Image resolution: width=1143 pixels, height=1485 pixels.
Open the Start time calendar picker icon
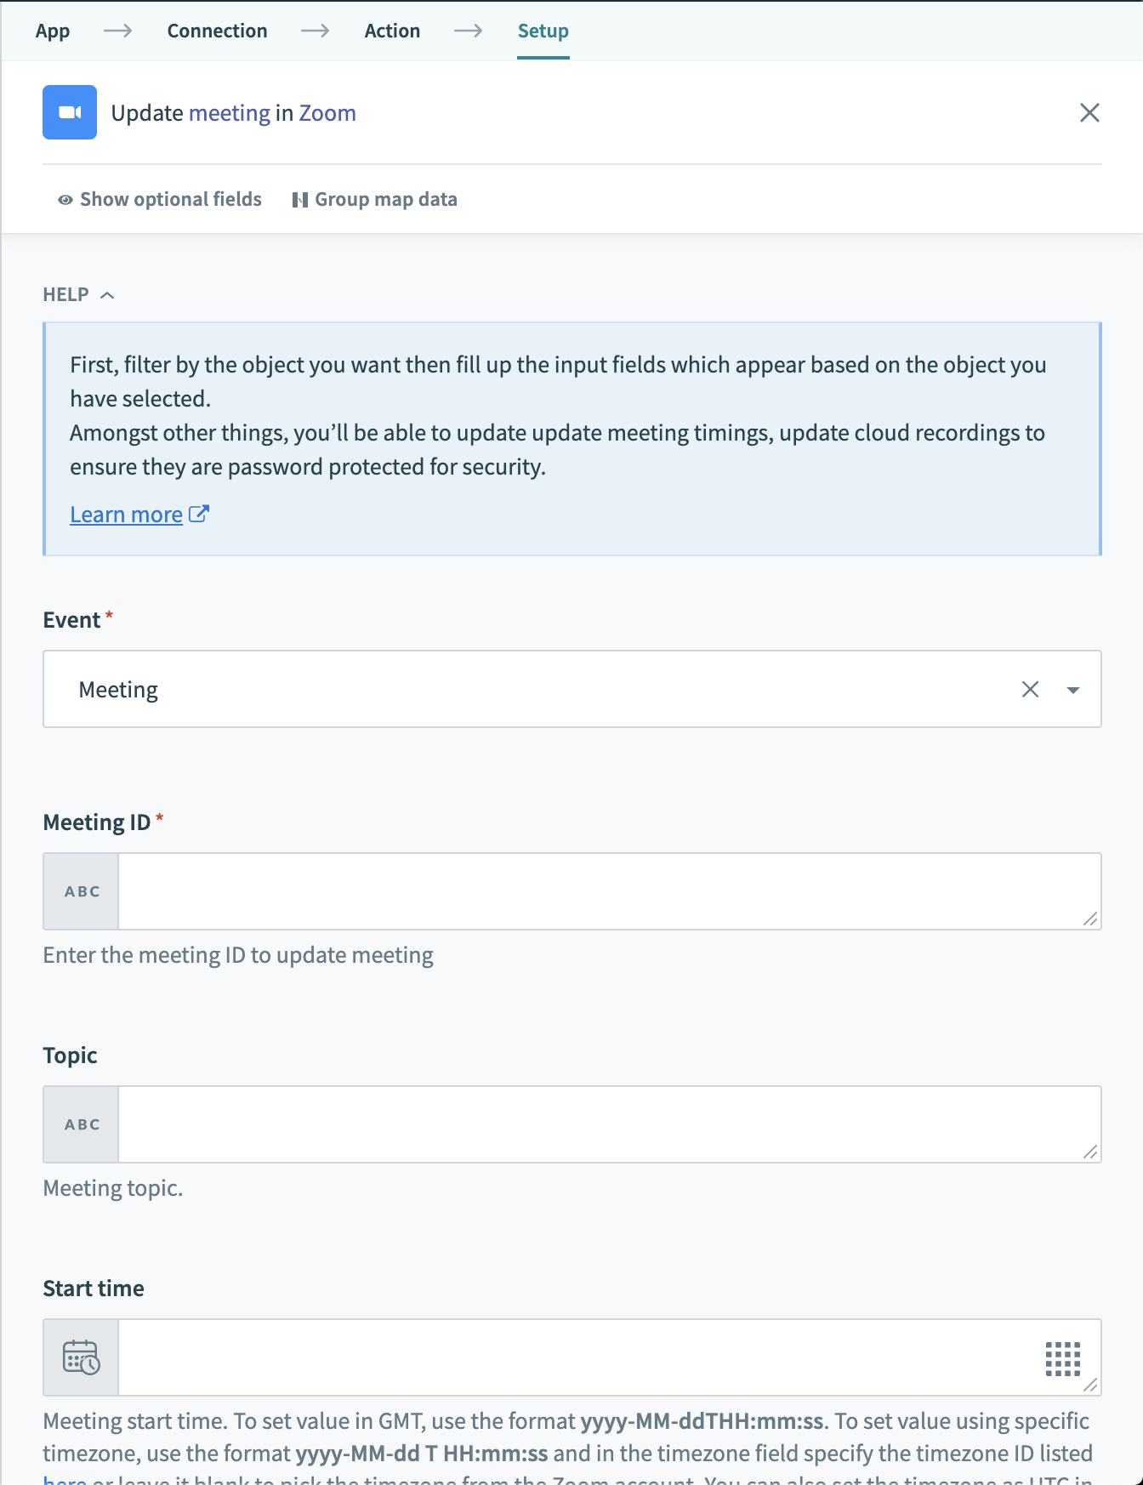coord(82,1357)
